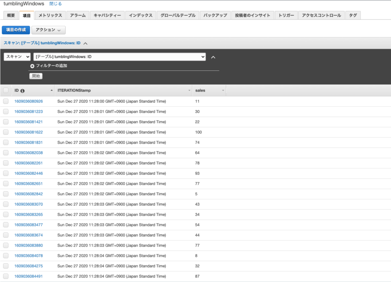Select the checkbox for item 1609036080926
391x282 pixels.
click(6, 101)
